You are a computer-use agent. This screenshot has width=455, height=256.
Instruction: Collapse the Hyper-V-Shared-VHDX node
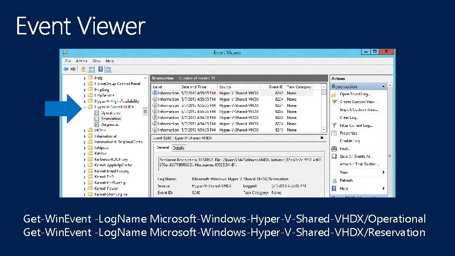[x=85, y=107]
